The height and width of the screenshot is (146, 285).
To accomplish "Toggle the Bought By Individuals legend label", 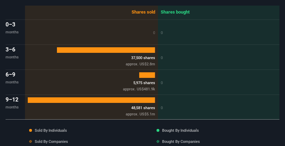I will point(180,130).
